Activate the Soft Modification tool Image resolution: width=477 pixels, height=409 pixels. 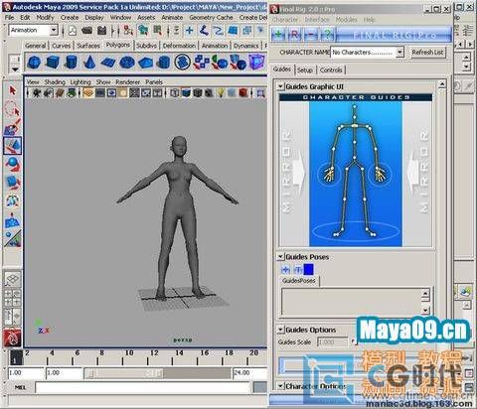(x=13, y=220)
